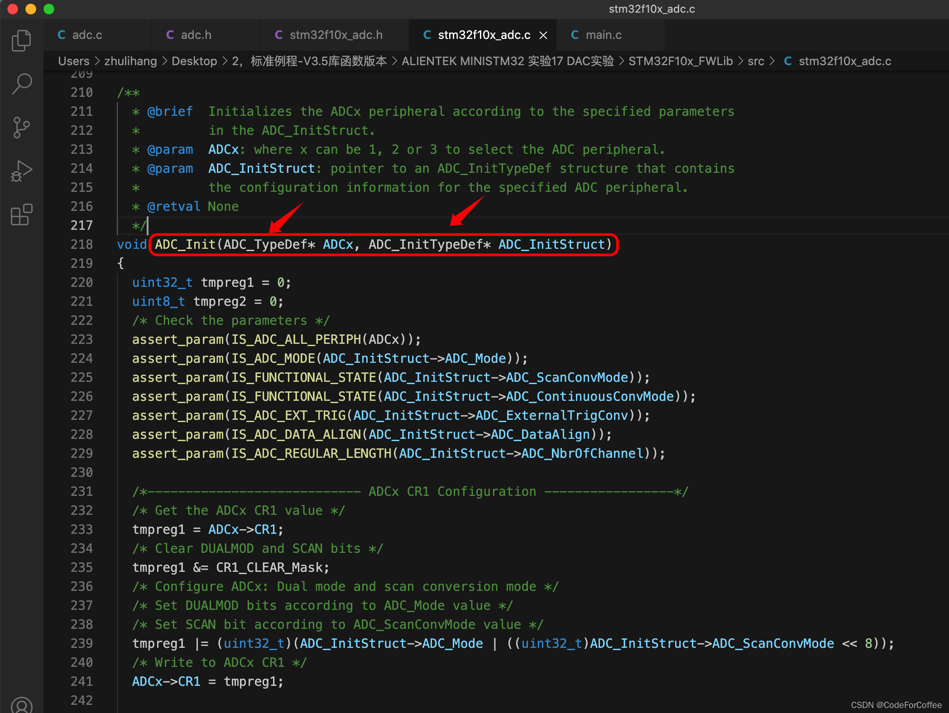Open the Extensions blocks icon
Image resolution: width=949 pixels, height=713 pixels.
coord(21,214)
